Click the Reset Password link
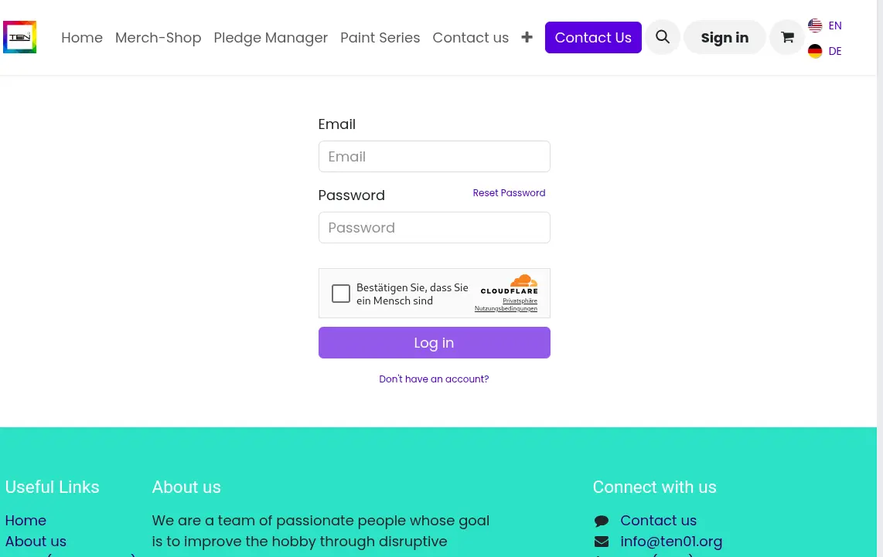Screen dimensions: 883x557 [509, 193]
